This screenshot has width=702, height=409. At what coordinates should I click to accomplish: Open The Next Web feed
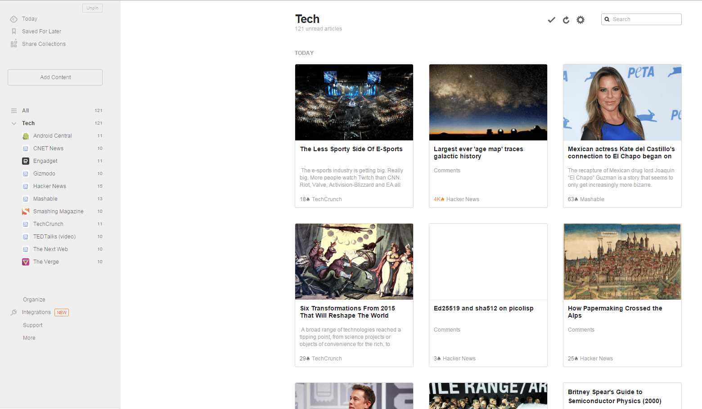coord(50,249)
